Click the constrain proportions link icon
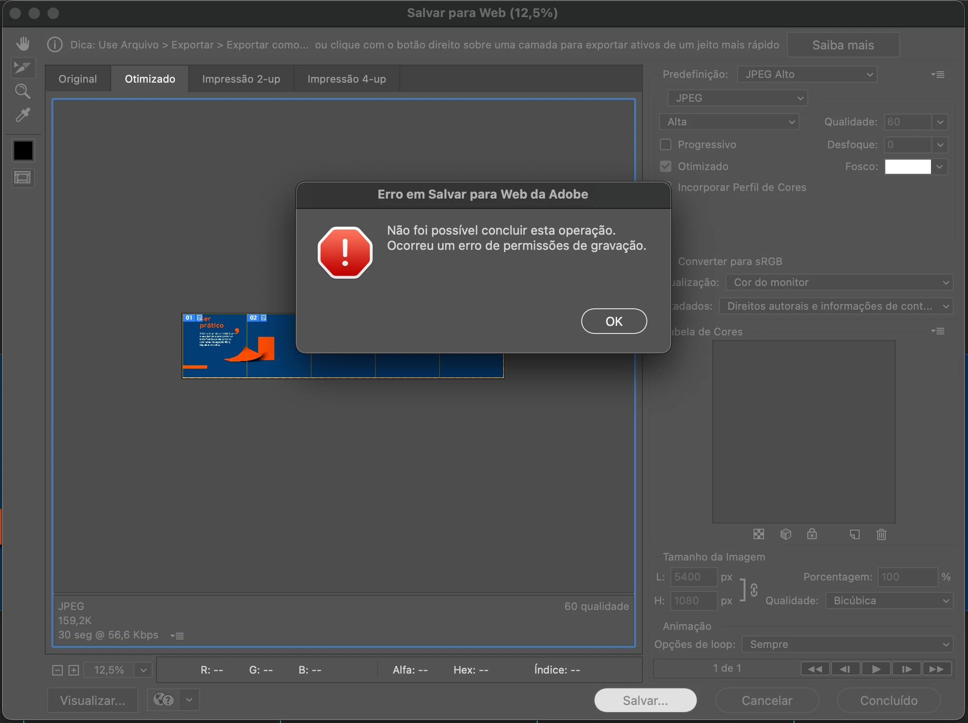The image size is (968, 723). [754, 590]
